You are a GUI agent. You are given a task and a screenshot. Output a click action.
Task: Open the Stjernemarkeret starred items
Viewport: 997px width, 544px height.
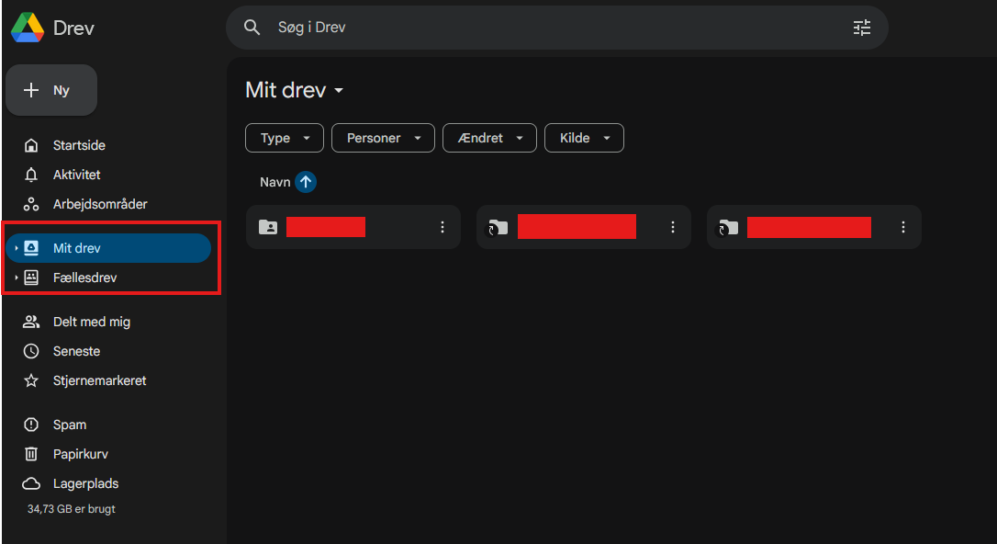pos(104,380)
